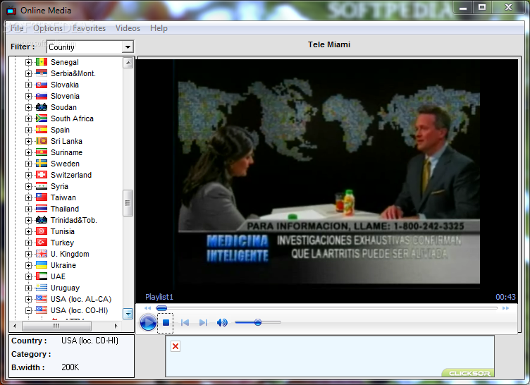Click the horizontal scrollbar right arrow
This screenshot has height=385, width=530.
(x=116, y=326)
